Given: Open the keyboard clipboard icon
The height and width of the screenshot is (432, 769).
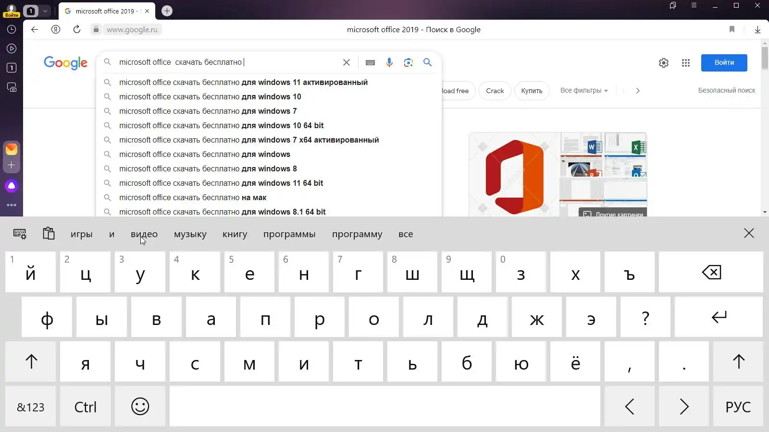Looking at the screenshot, I should point(49,233).
